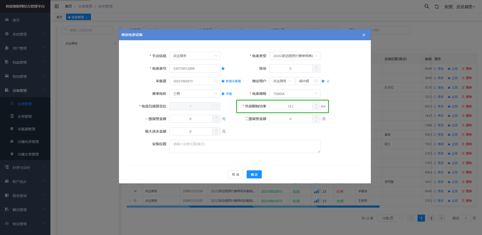Click help icon beside 电表表号 field

(223, 68)
